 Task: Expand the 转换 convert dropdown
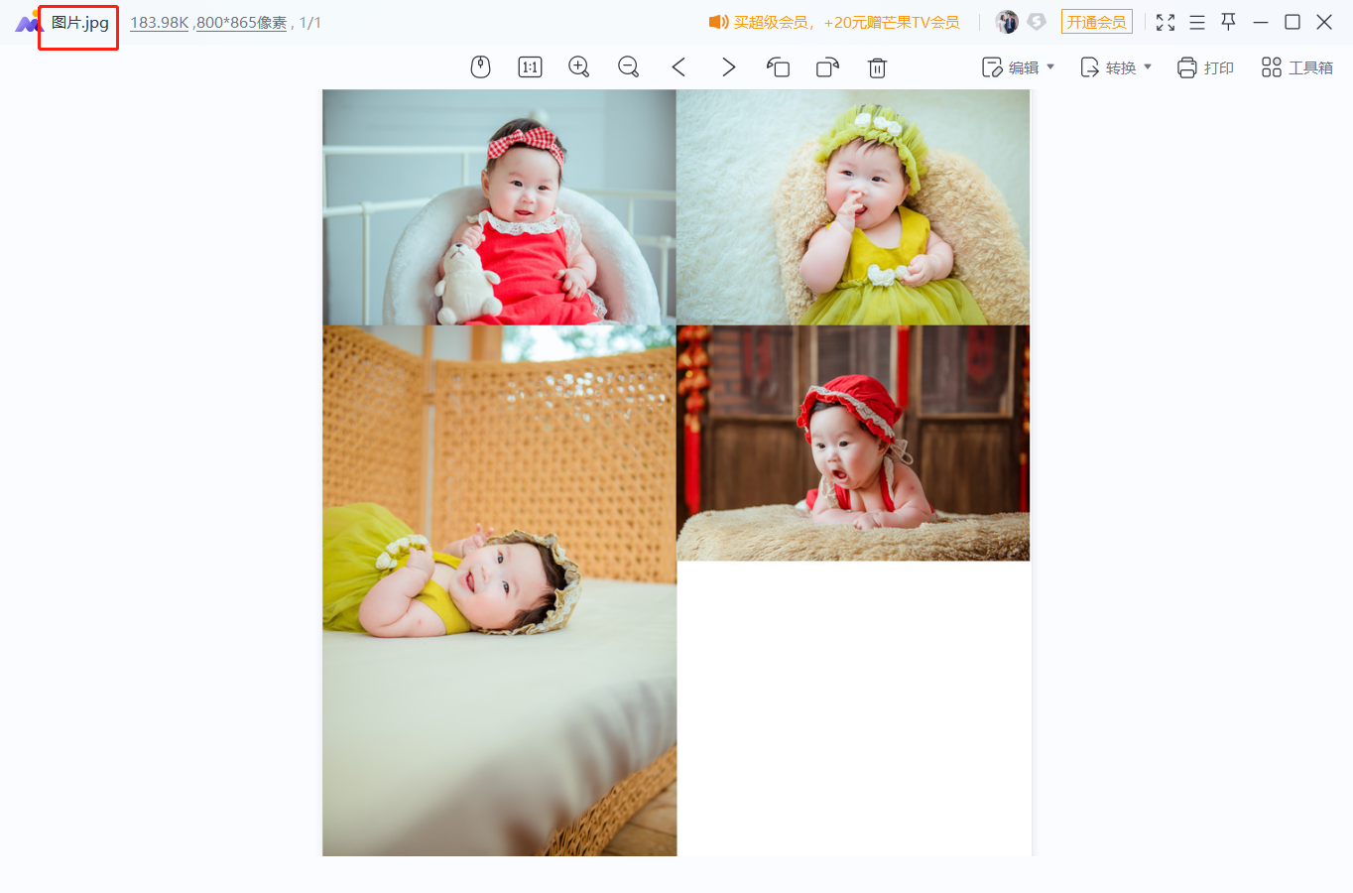pos(1116,67)
